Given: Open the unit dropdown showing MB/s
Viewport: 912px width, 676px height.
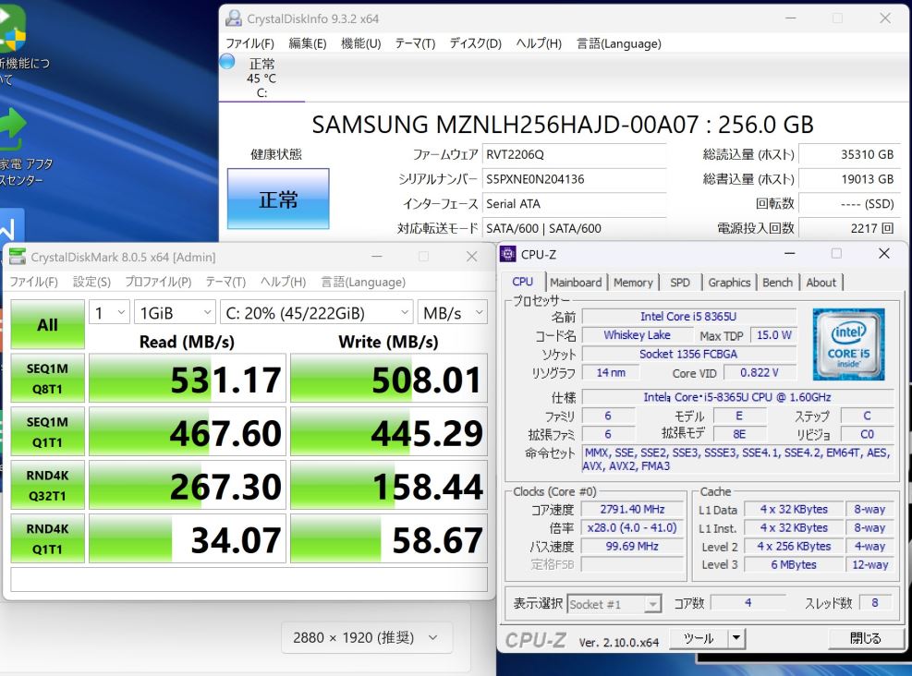Looking at the screenshot, I should [x=453, y=313].
